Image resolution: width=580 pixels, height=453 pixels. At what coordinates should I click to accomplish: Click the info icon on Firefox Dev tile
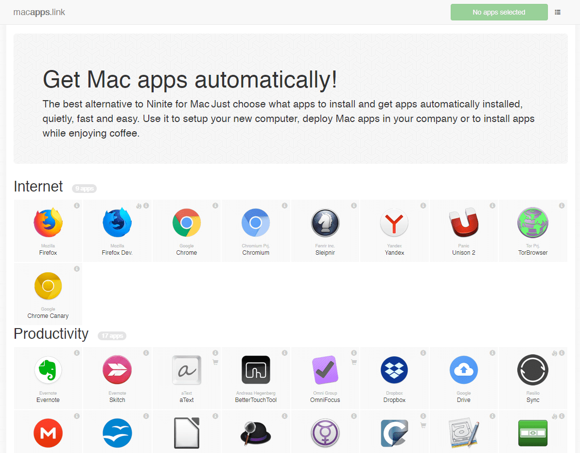click(x=145, y=206)
